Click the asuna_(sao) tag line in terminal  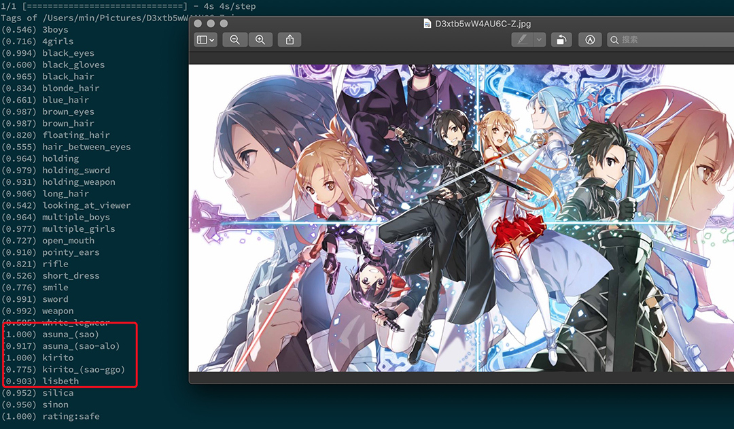[x=70, y=334]
